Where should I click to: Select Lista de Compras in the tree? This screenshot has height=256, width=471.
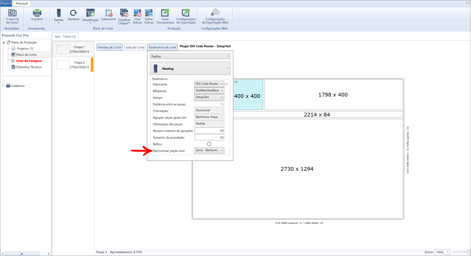tap(29, 61)
